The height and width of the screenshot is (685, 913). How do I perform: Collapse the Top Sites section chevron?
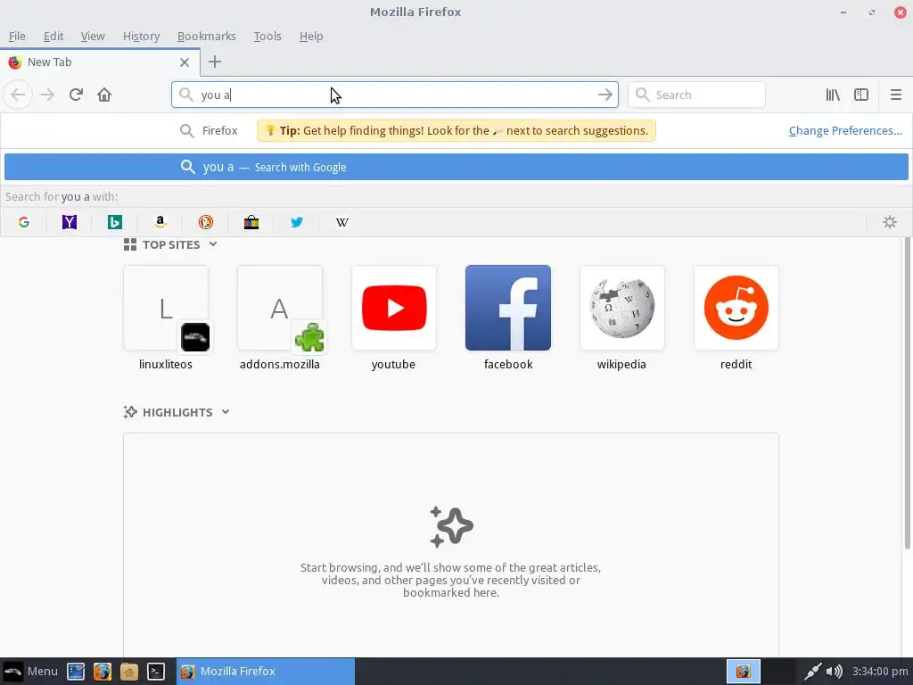point(213,244)
